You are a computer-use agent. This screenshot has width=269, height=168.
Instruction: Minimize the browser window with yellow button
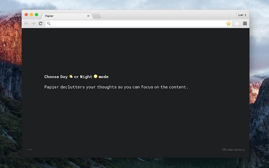[x=31, y=15]
